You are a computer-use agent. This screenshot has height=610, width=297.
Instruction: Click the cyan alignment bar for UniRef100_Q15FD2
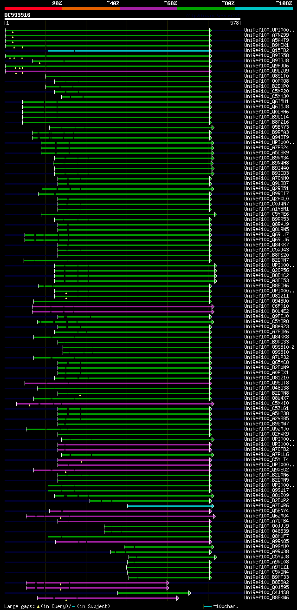pyautogui.click(x=129, y=51)
